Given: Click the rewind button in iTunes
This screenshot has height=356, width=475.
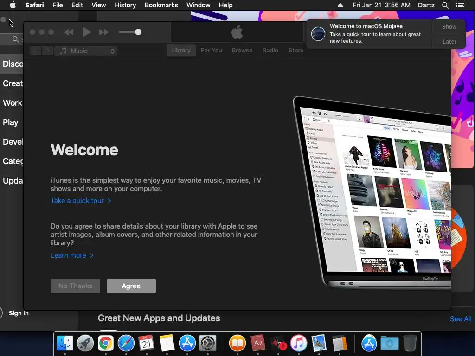Looking at the screenshot, I should 69,32.
